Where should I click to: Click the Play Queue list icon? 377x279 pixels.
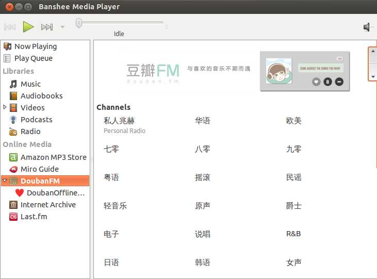point(7,58)
